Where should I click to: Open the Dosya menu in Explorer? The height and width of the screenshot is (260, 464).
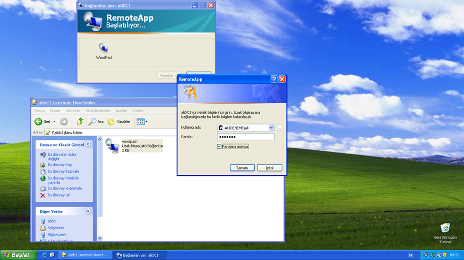click(x=39, y=111)
